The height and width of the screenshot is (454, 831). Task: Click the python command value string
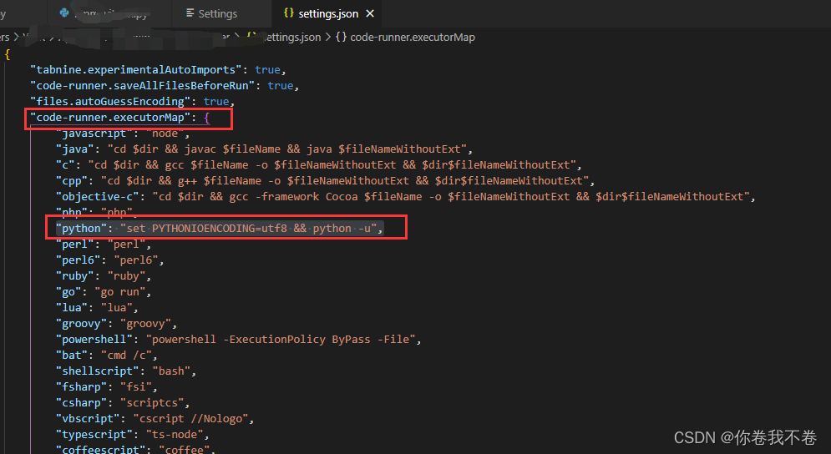(251, 229)
